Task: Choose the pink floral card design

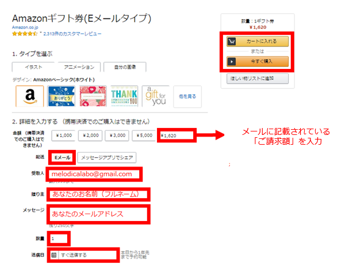Action: click(x=93, y=96)
